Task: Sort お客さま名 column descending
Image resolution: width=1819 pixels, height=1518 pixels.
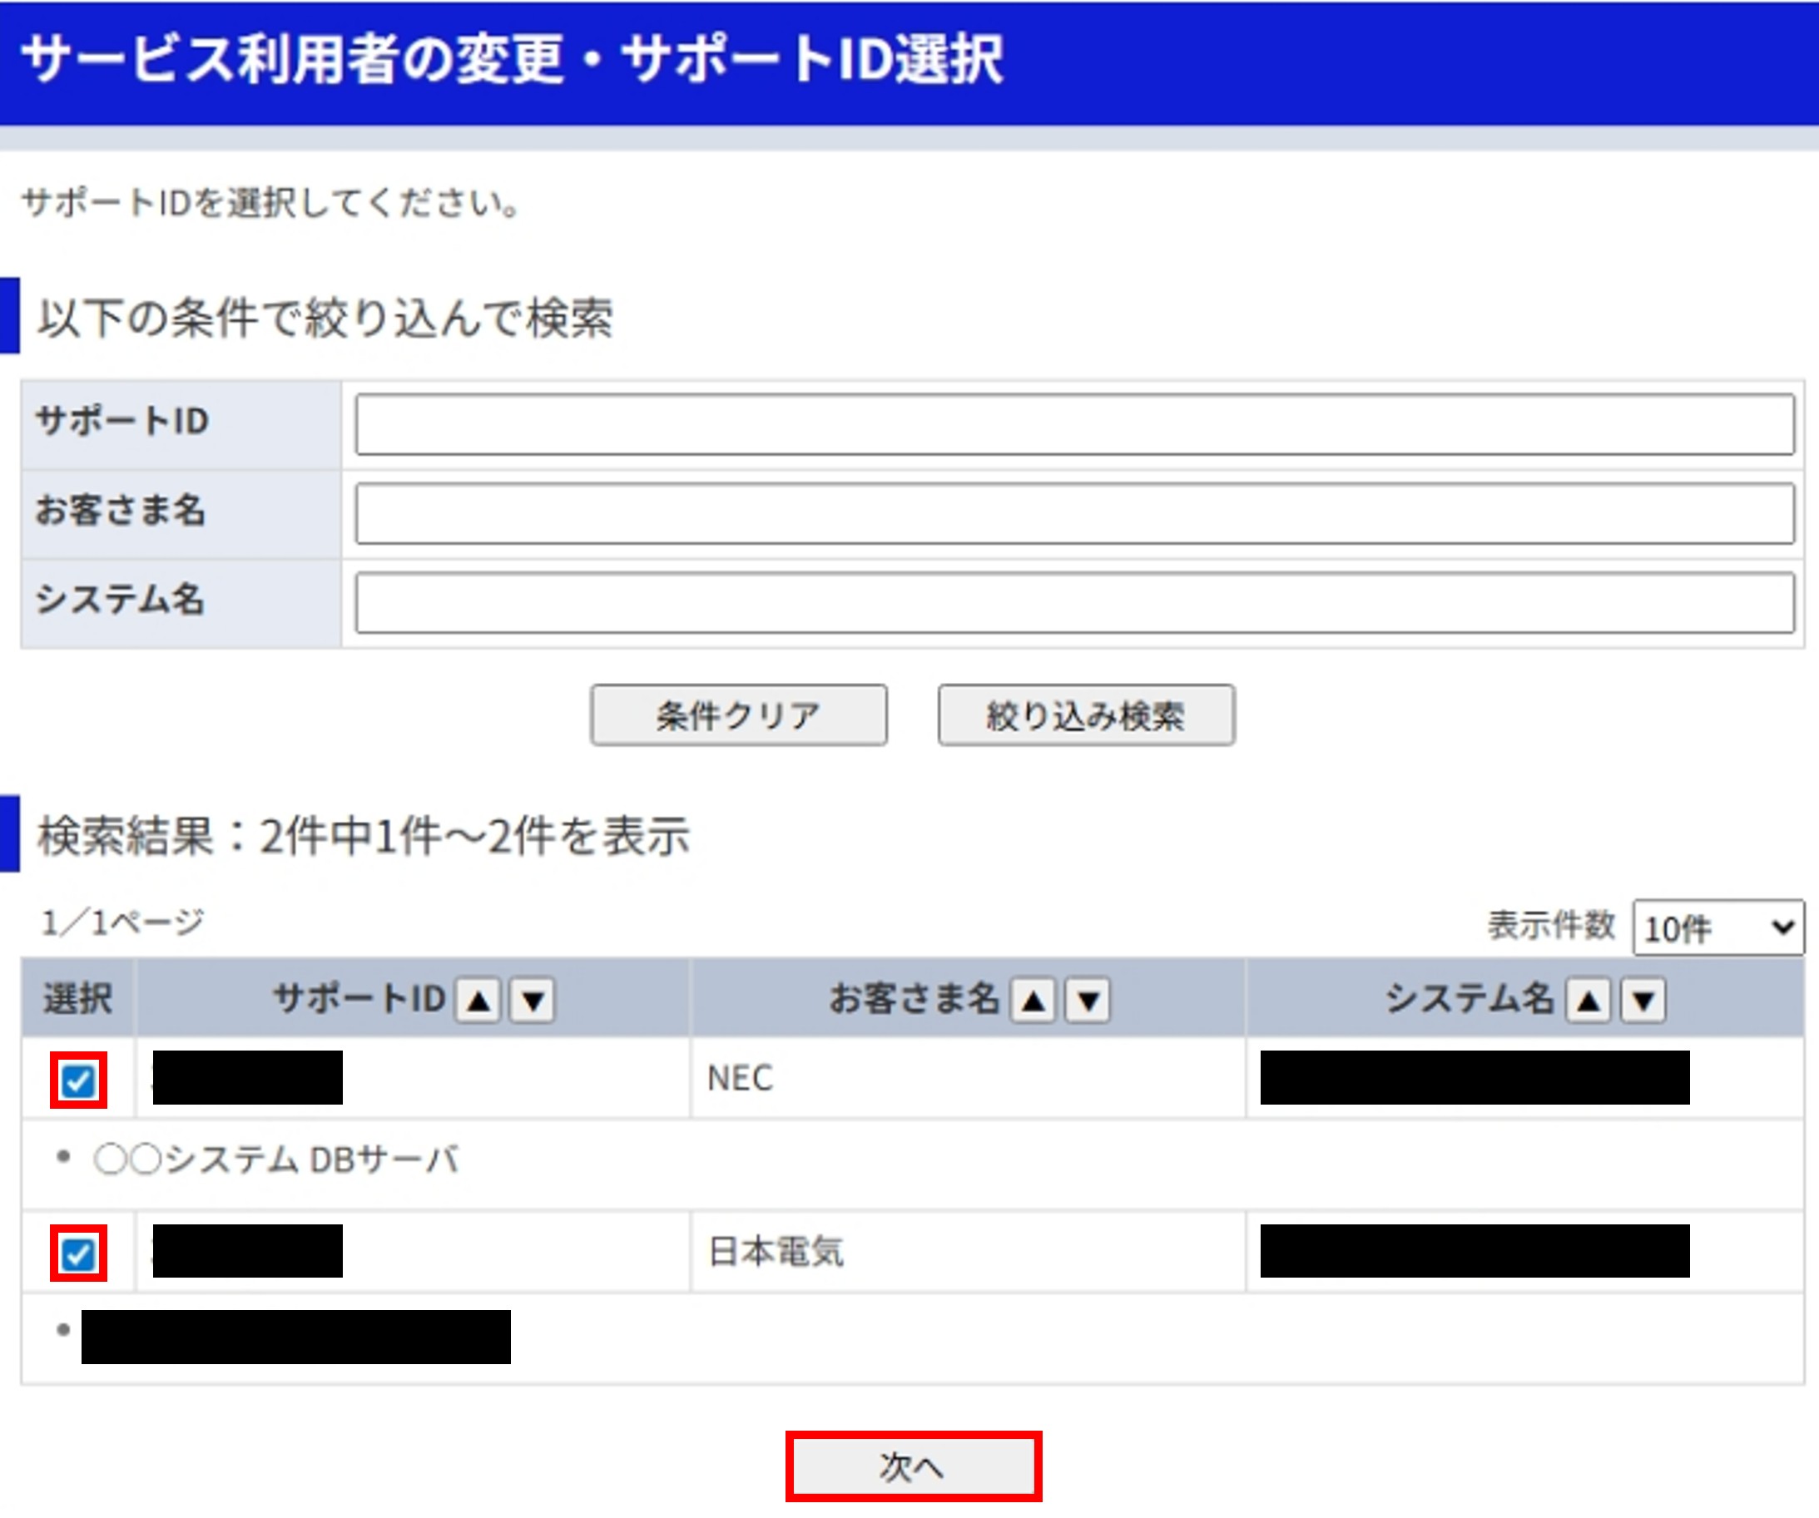Action: point(1088,1001)
